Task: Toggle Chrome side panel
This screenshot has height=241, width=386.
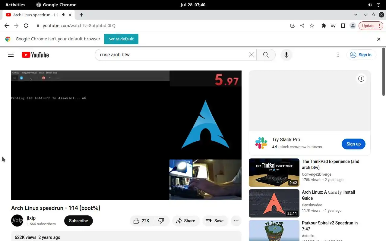Action: point(343,26)
